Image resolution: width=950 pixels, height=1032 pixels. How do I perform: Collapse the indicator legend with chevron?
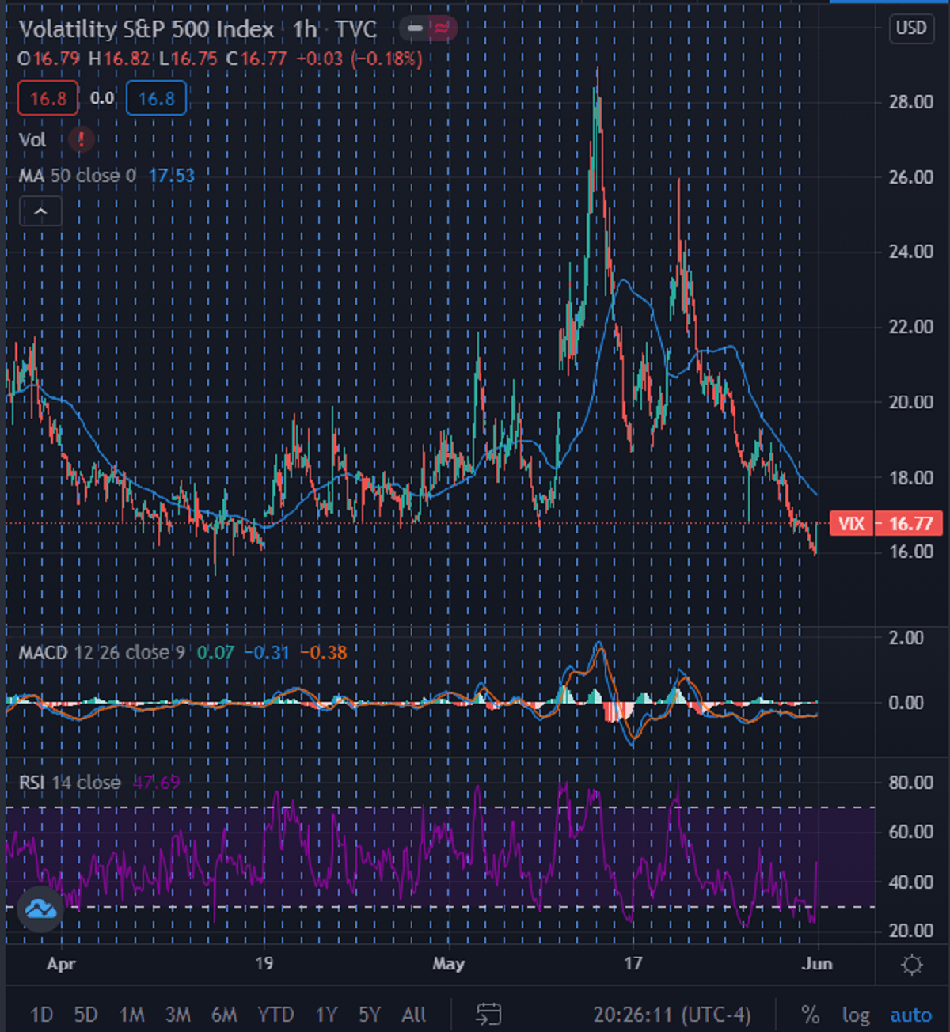click(40, 212)
